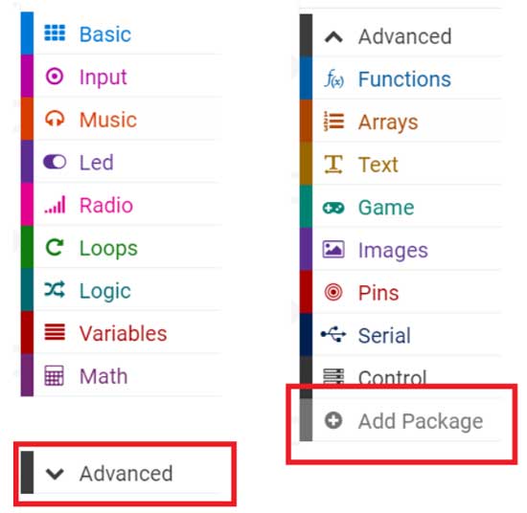Click the red Pins color bar
527x513 pixels.
[306, 293]
